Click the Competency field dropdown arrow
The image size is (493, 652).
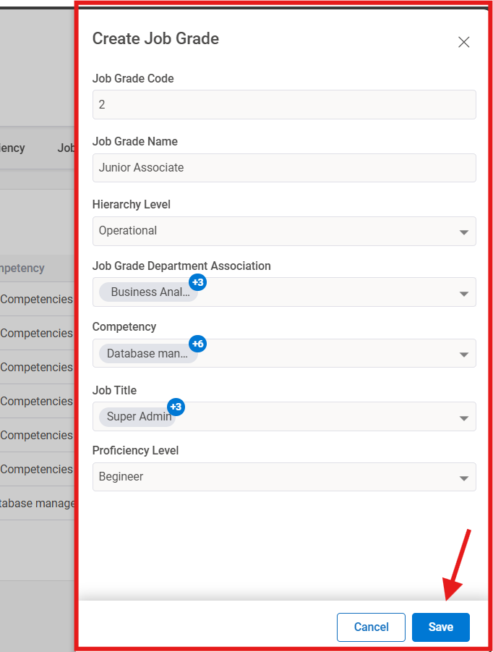463,353
